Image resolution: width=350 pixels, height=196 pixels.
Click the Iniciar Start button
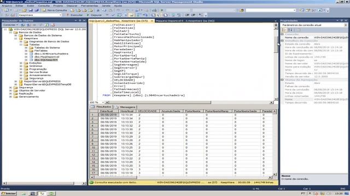coord(9,194)
